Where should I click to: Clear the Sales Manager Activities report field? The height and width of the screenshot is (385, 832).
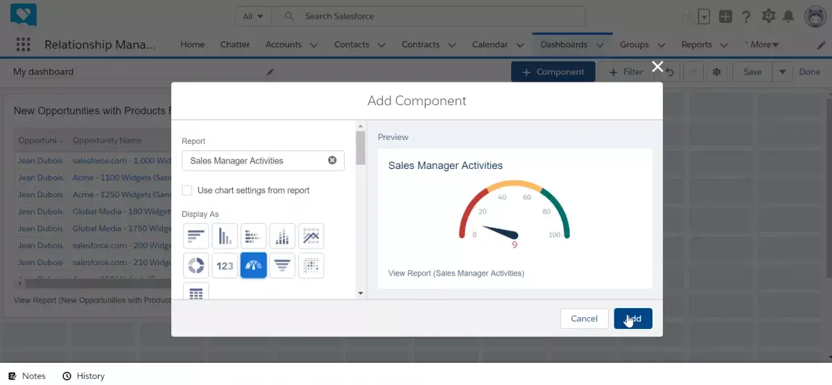(332, 160)
